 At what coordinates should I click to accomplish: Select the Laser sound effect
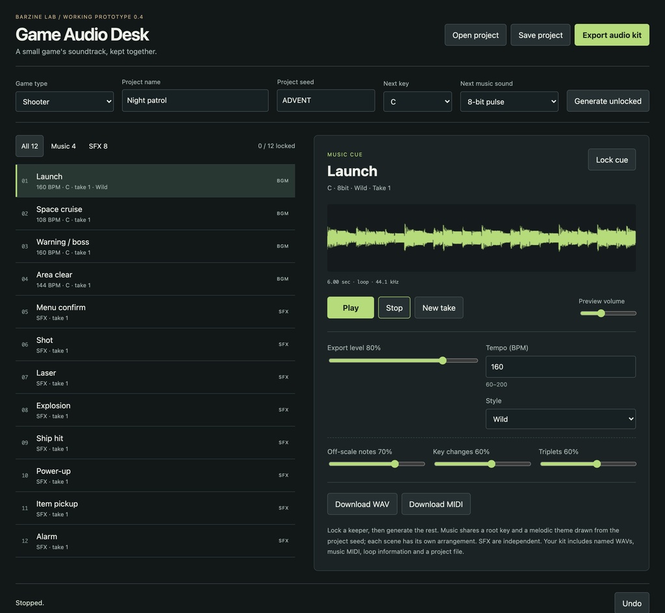pos(155,377)
